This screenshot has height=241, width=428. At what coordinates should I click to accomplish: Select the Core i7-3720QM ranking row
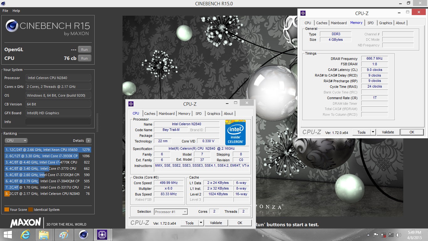[x=47, y=175]
